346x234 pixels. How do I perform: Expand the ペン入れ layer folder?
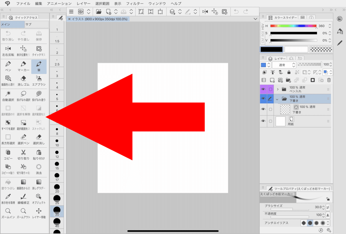point(278,89)
